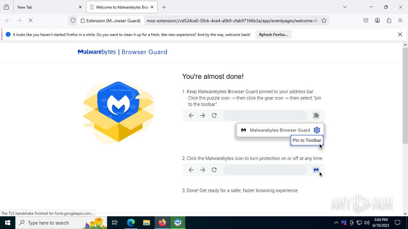
Task: Click the Malwarebytes Browser Guard logo
Action: (x=122, y=52)
